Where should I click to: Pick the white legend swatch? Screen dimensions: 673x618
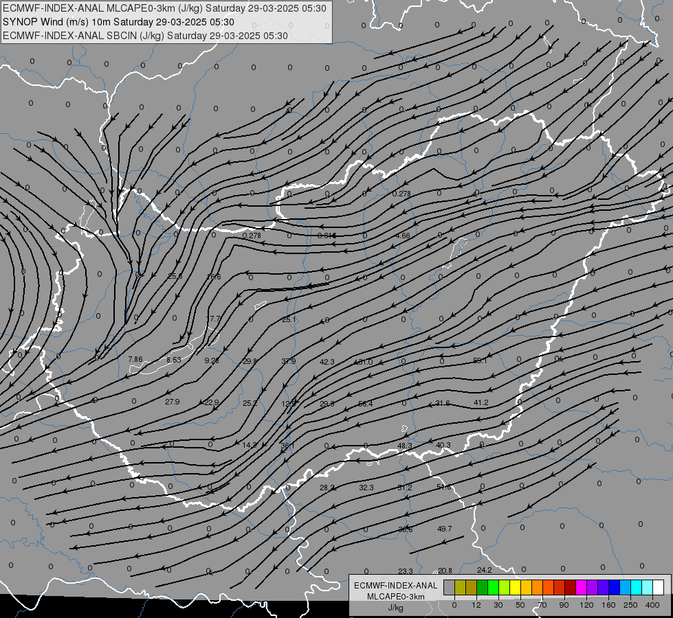click(658, 587)
